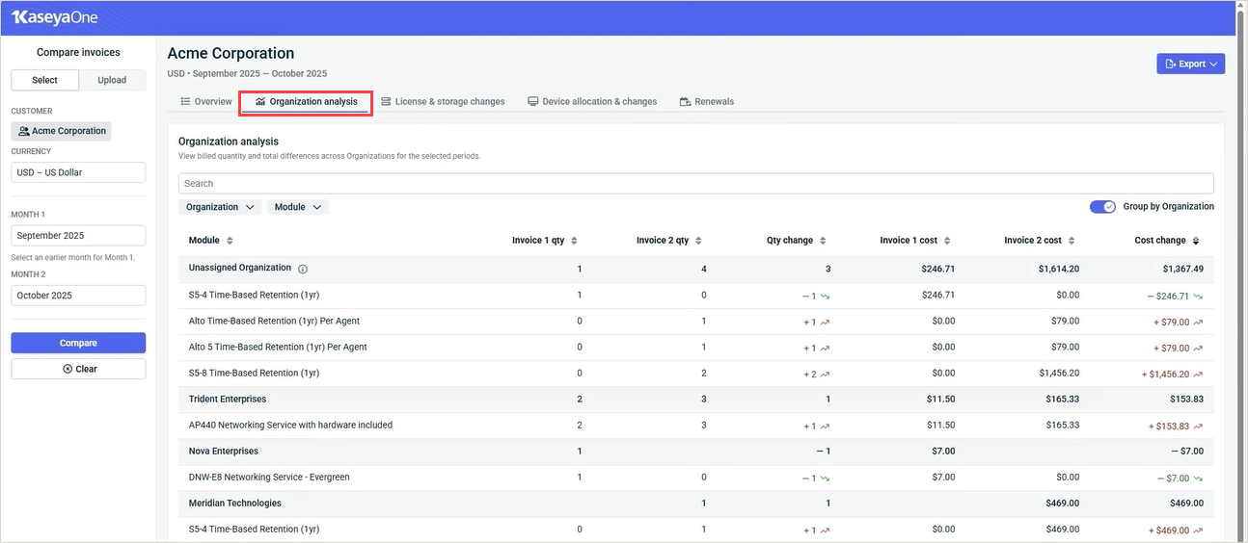Click the info icon beside Unassigned Organization
Screen dimensions: 1248x543
pos(303,269)
